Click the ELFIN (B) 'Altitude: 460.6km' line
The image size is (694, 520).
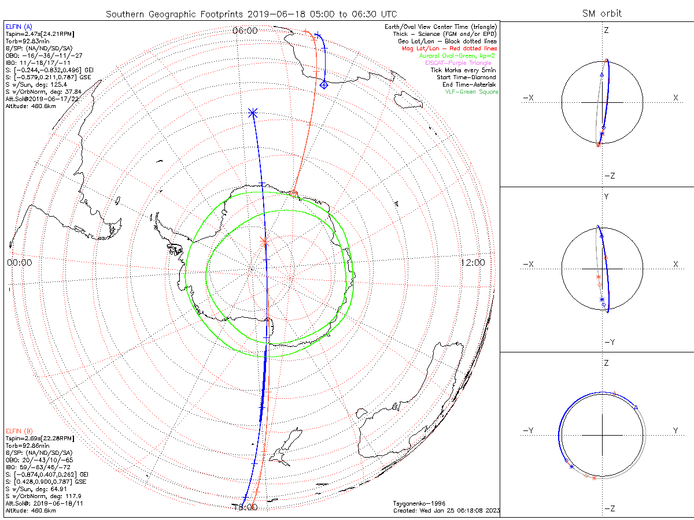click(x=31, y=511)
